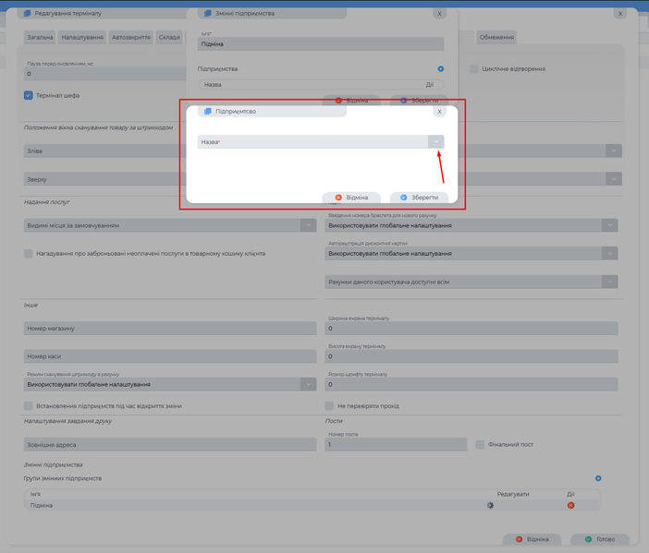Expand the Видимі місця за замовчуванням dropdown

pyautogui.click(x=308, y=225)
